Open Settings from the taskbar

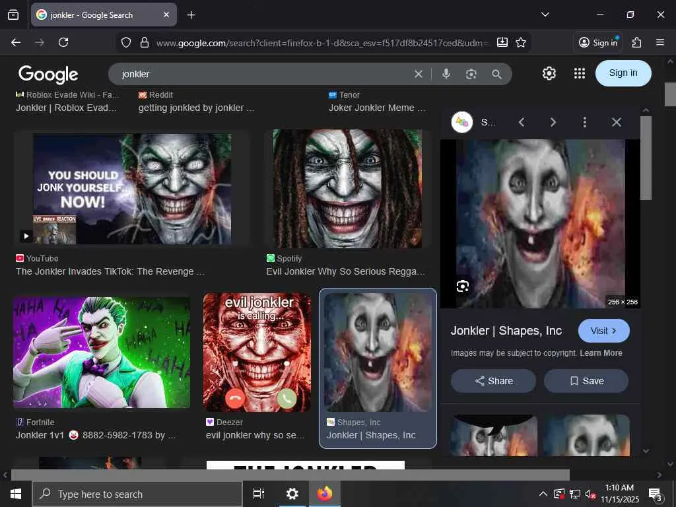pos(292,494)
